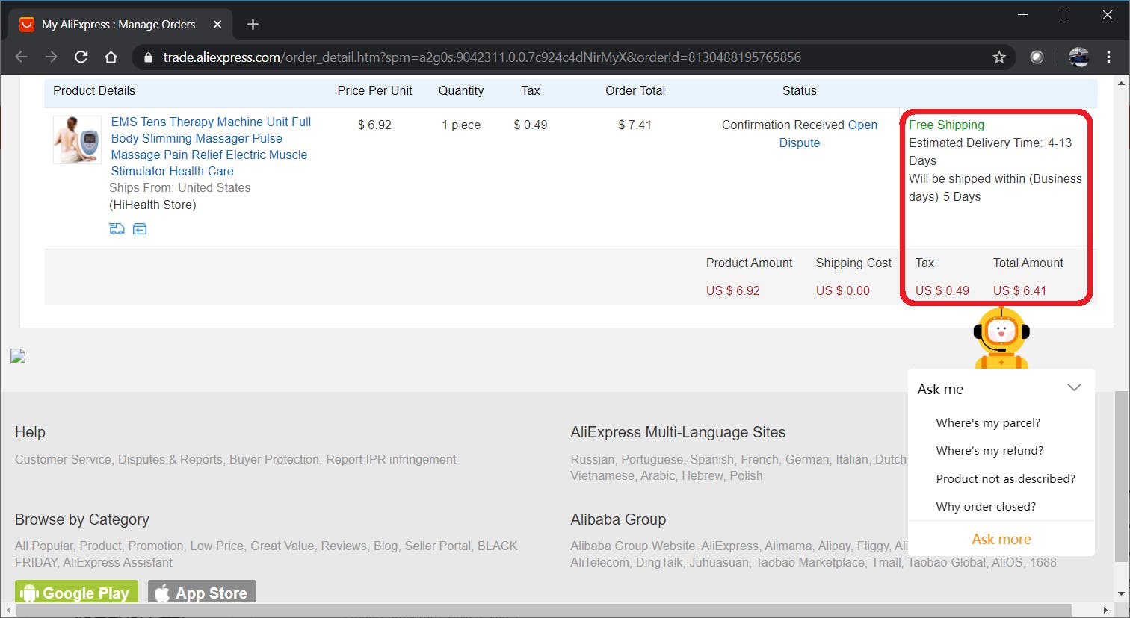Select Product not as described? question
Image resolution: width=1130 pixels, height=618 pixels.
[x=1005, y=478]
